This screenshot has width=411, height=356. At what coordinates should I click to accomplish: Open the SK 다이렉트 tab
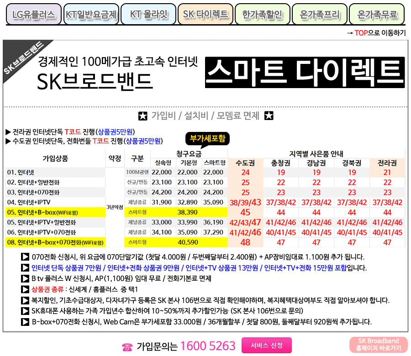[205, 15]
